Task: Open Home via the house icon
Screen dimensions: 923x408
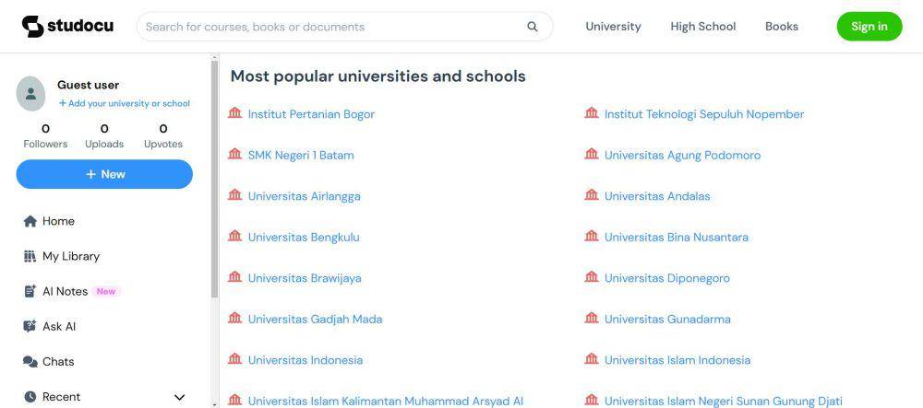Action: (x=30, y=221)
